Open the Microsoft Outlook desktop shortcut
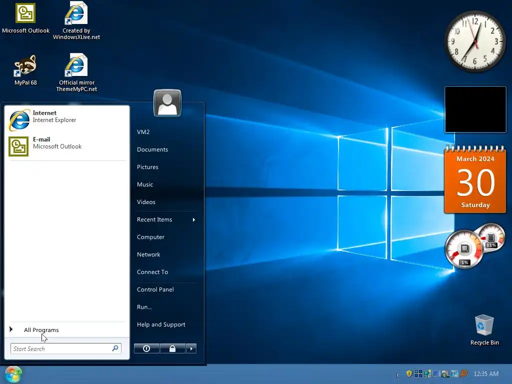This screenshot has width=512, height=384. tap(25, 18)
